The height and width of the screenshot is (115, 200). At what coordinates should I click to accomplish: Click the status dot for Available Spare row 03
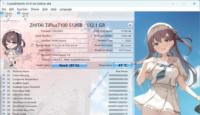tap(4, 83)
